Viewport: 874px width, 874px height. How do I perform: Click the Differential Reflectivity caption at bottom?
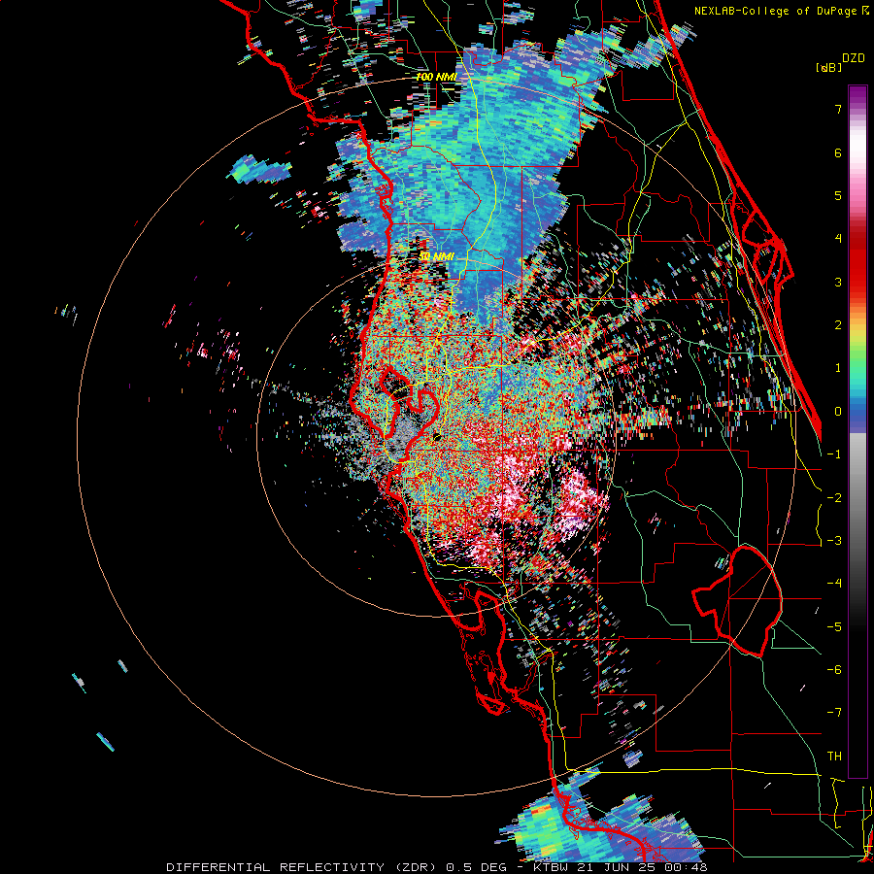[436, 867]
